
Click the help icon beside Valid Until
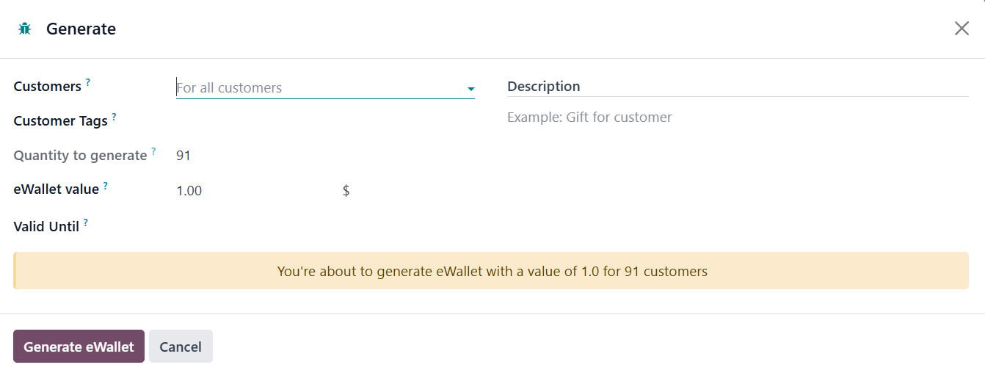click(86, 222)
